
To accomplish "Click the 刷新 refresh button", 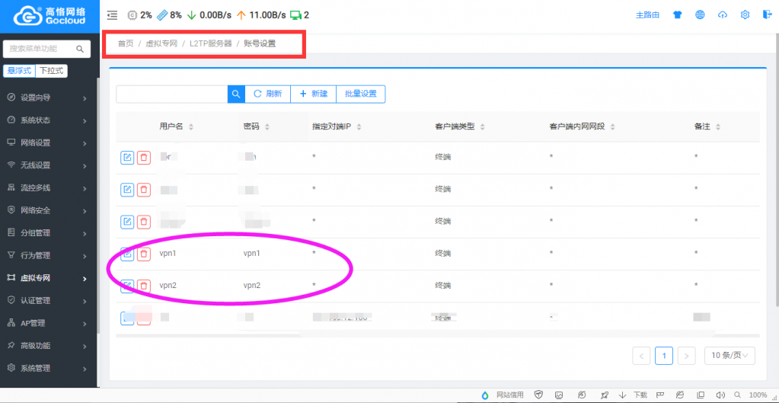I will 267,94.
